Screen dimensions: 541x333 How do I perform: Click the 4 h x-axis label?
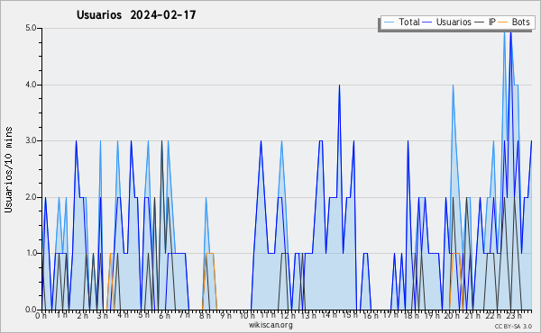tap(123, 315)
